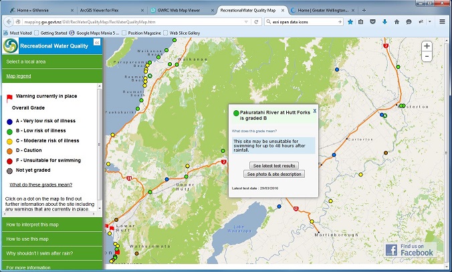Screen dimensions: 452x272
Task: Click the go arrow in the search box
Action: (340, 22)
